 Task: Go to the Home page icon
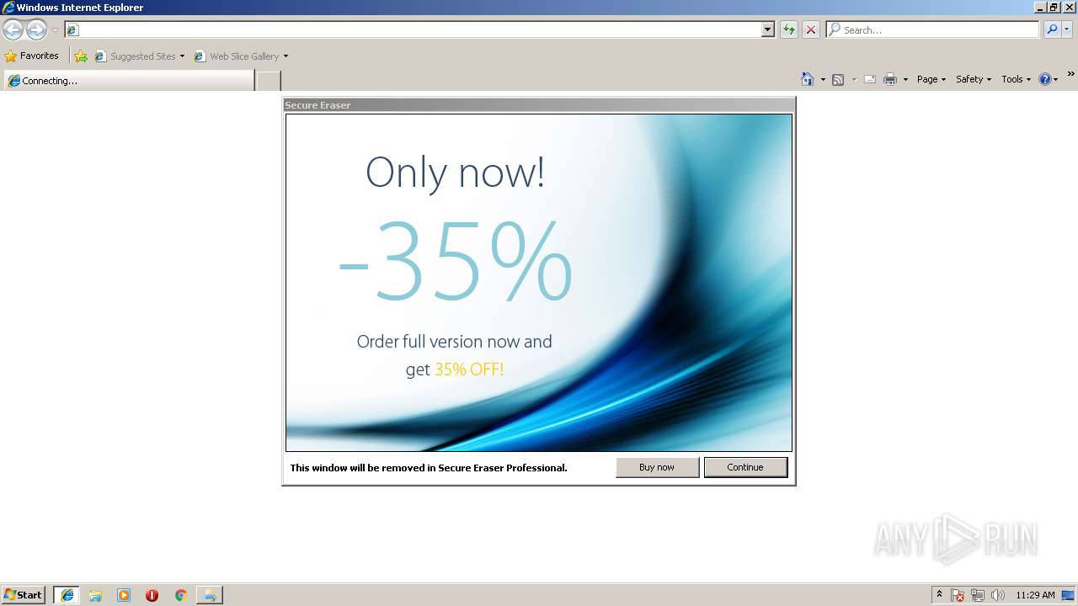tap(808, 79)
